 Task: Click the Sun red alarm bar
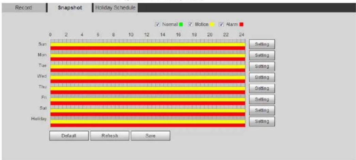148,48
